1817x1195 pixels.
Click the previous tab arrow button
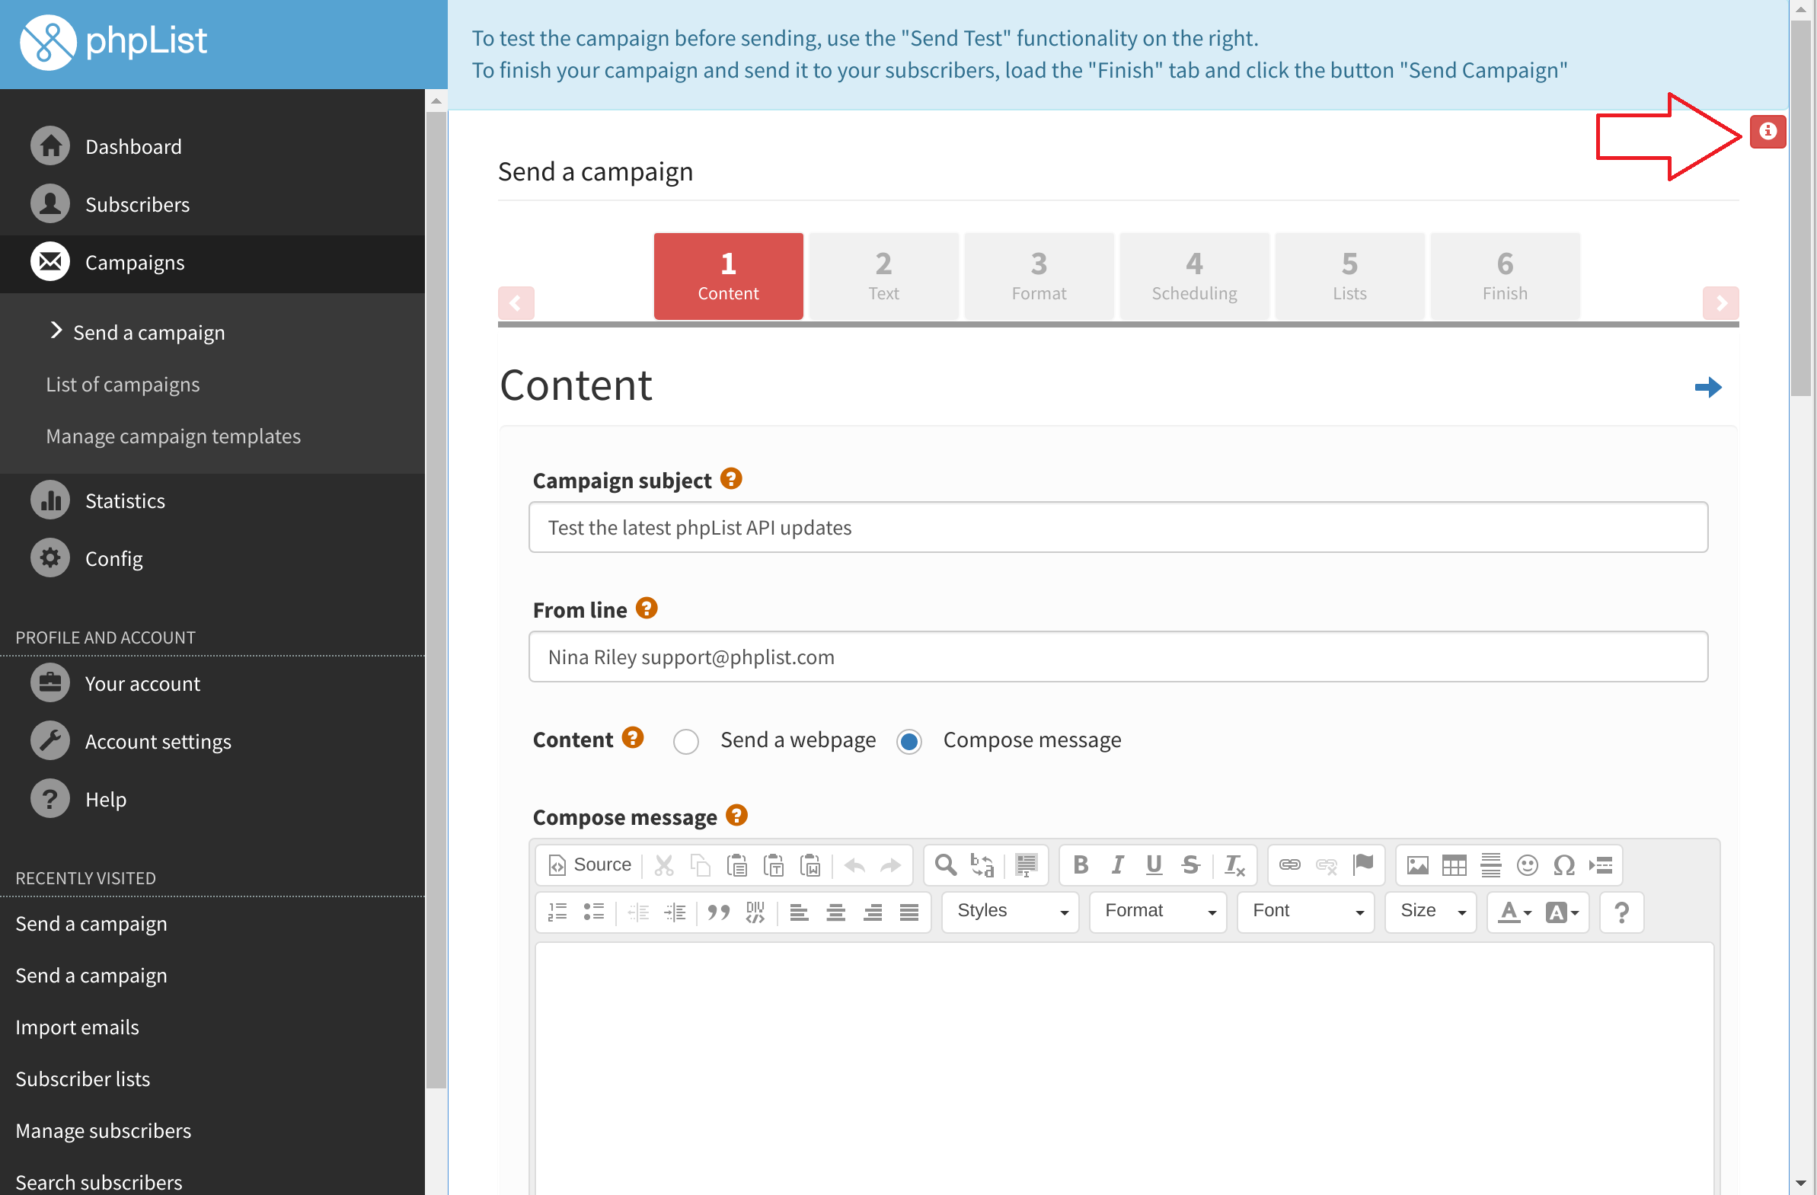tap(516, 303)
